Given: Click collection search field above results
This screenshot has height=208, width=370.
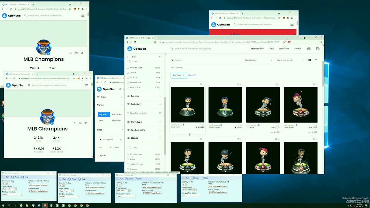Looking at the screenshot, I should (206, 60).
